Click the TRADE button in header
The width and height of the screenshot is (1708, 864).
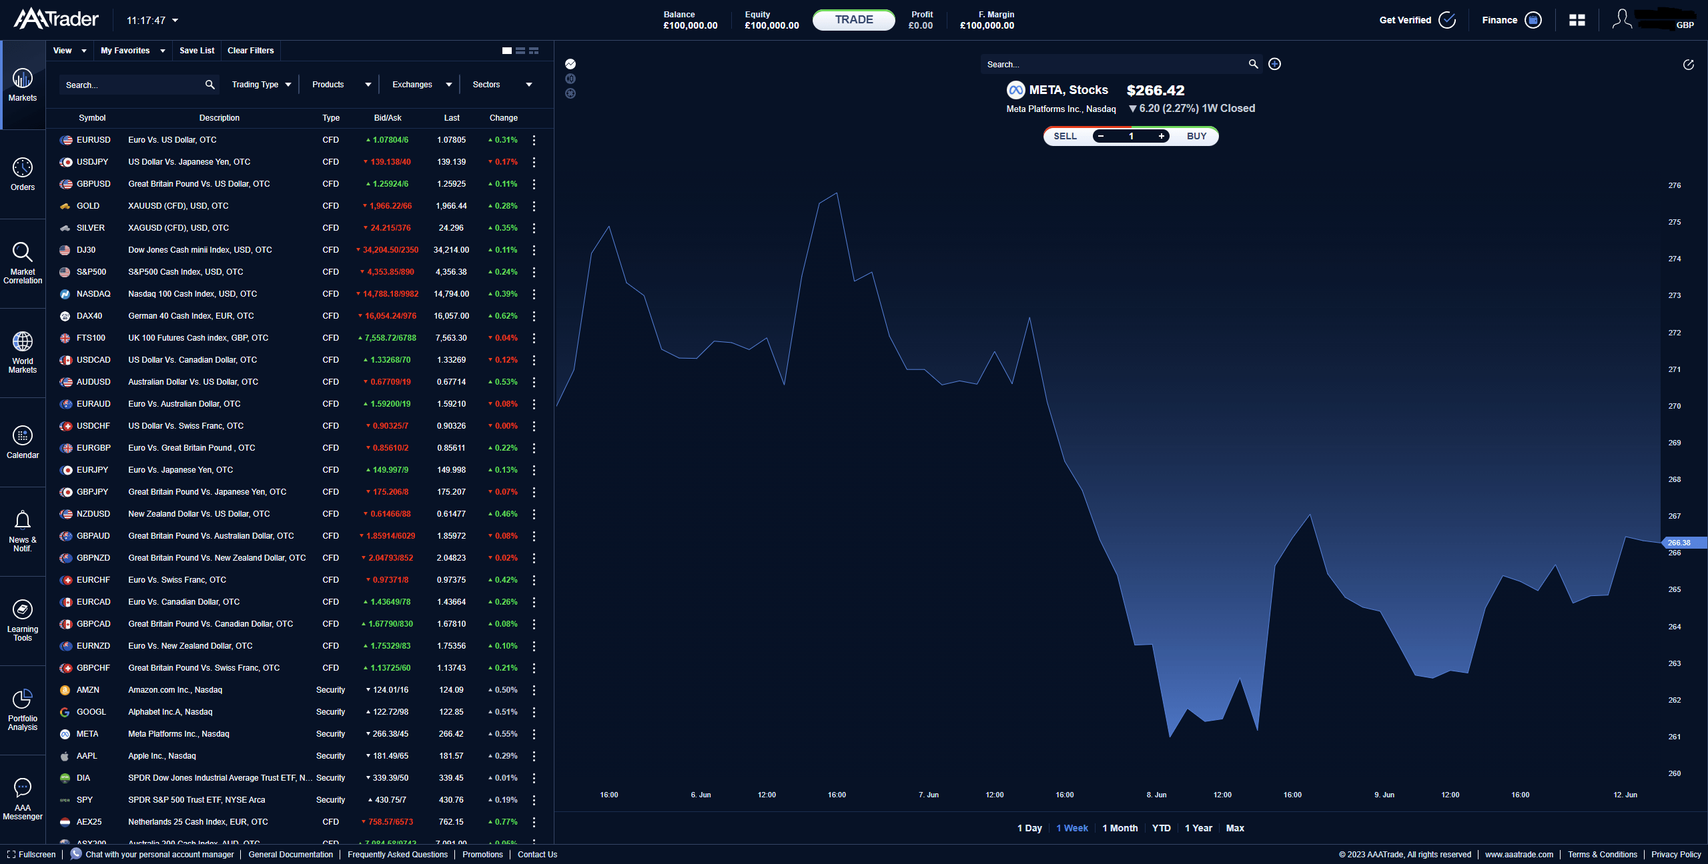[x=854, y=20]
